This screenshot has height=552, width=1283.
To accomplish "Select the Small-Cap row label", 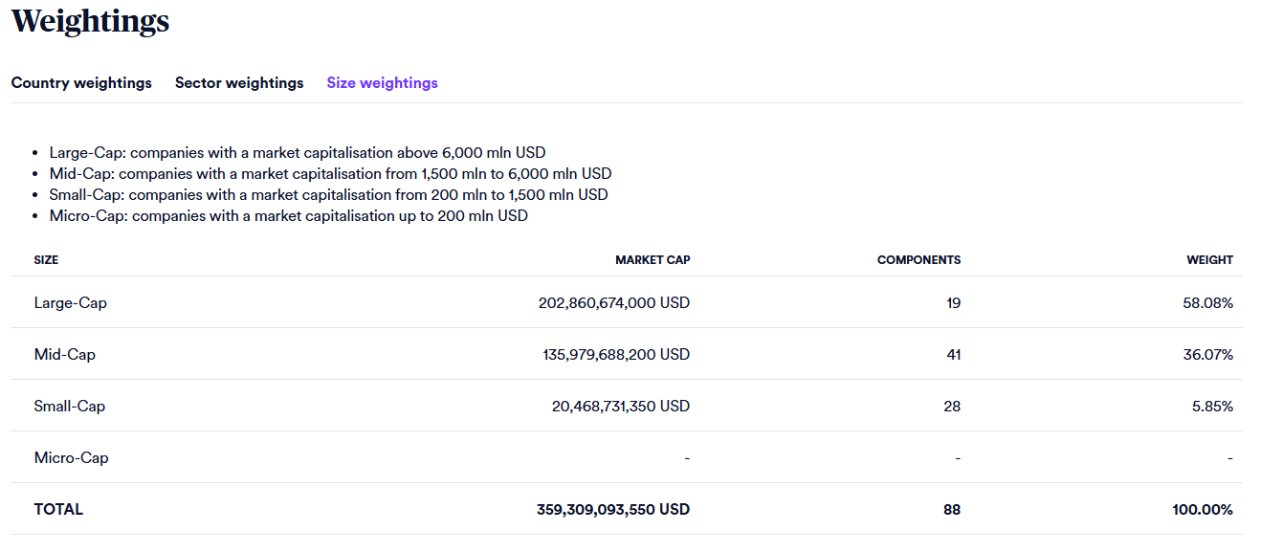I will coord(70,407).
